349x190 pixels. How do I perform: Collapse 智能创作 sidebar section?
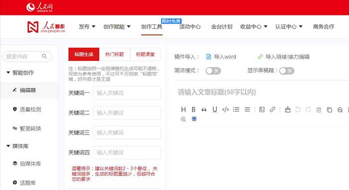coord(20,73)
